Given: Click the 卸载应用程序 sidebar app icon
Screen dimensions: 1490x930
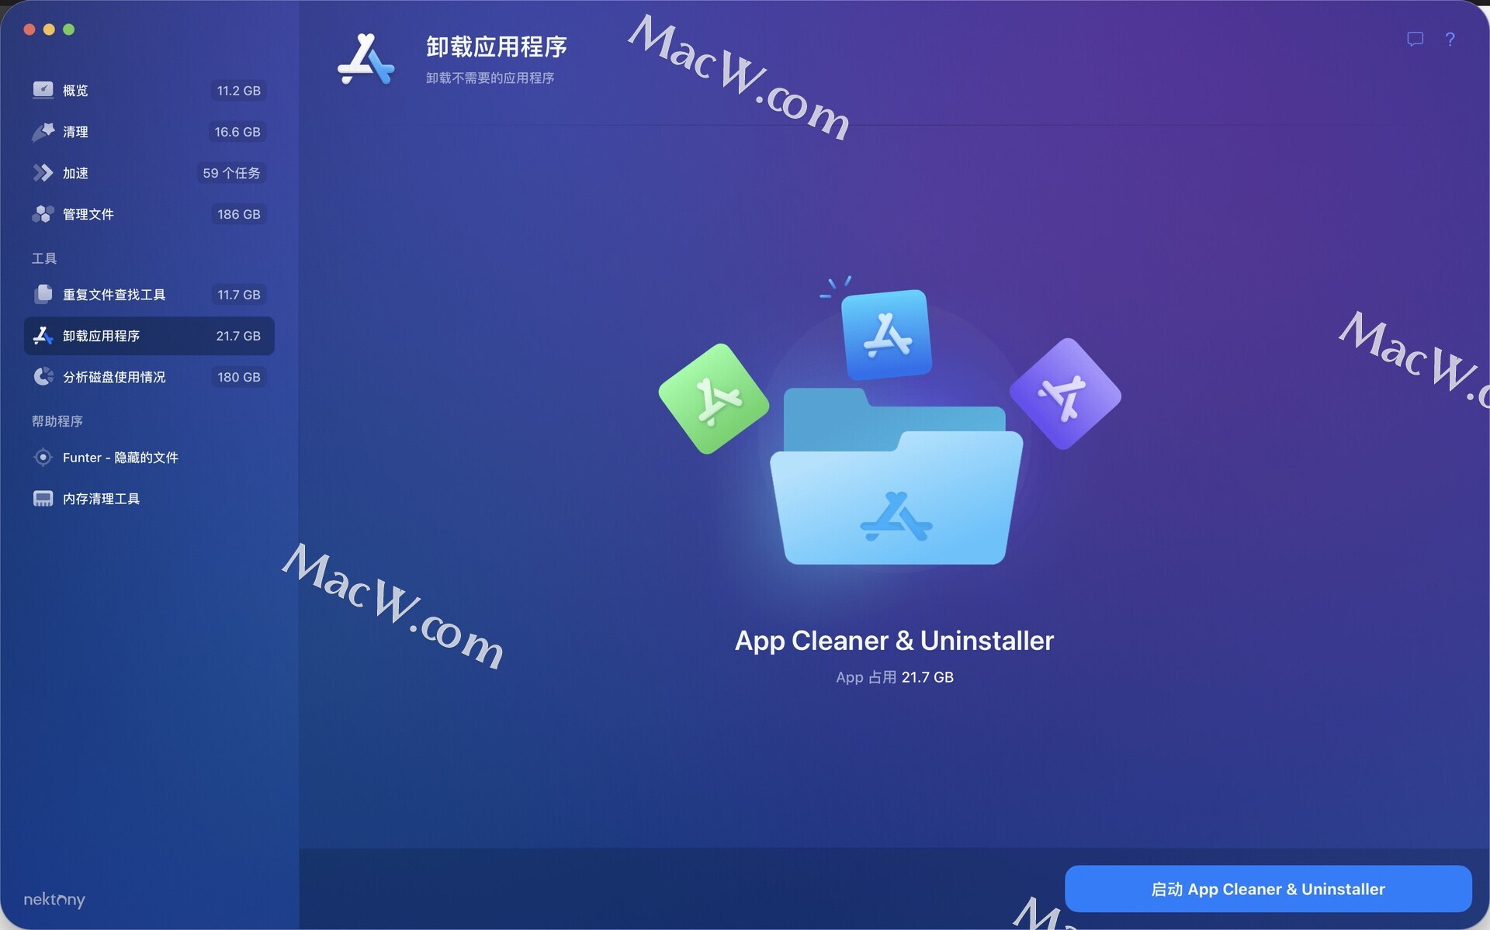Looking at the screenshot, I should pyautogui.click(x=43, y=336).
